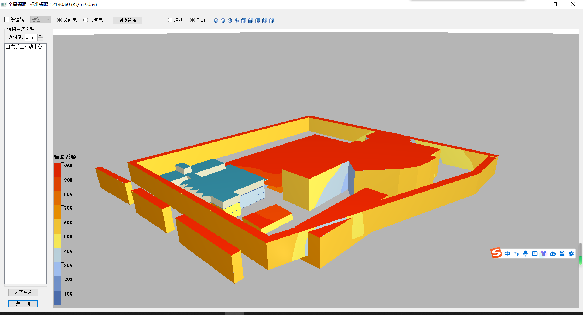
Task: Select the 过渡色 gradient color radio button
Action: [x=86, y=20]
